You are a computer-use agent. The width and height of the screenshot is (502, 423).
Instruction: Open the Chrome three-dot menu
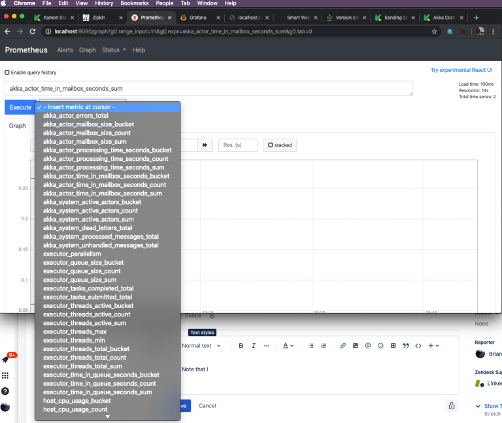coord(493,31)
